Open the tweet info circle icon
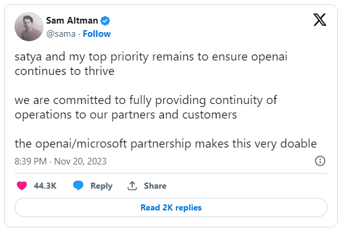The width and height of the screenshot is (342, 231). point(320,161)
